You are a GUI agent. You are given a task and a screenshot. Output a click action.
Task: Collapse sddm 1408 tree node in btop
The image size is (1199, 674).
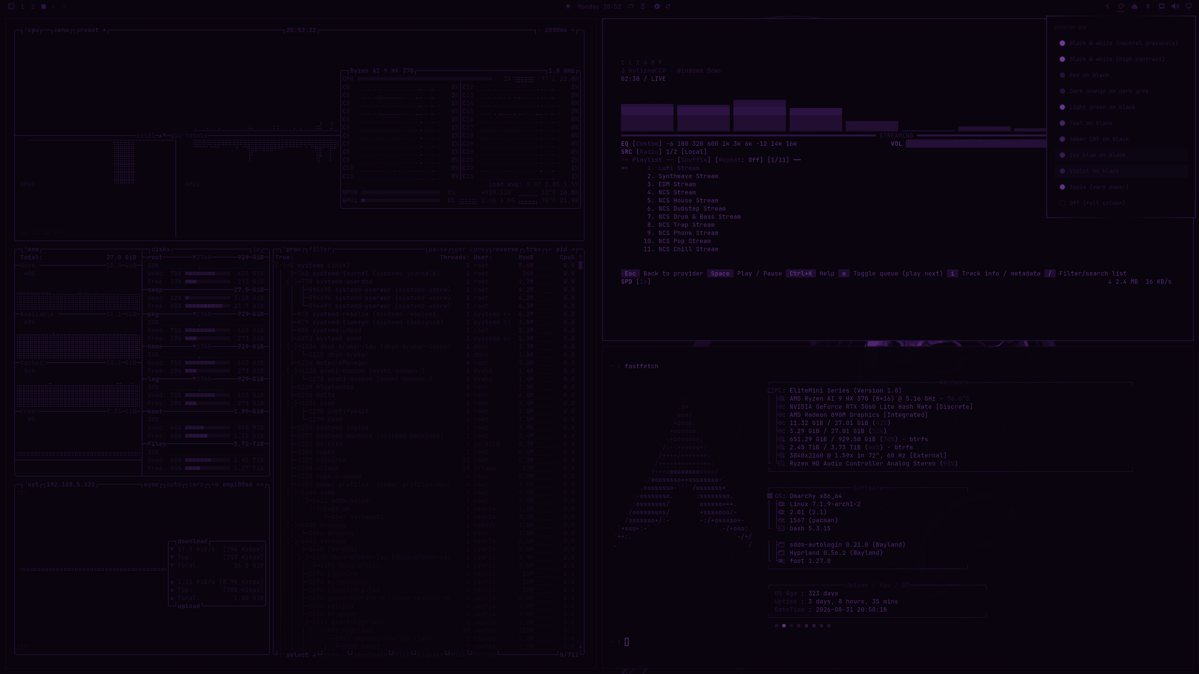[x=292, y=493]
